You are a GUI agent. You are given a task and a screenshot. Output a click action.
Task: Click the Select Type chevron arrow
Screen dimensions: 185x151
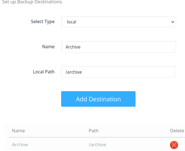click(x=173, y=22)
